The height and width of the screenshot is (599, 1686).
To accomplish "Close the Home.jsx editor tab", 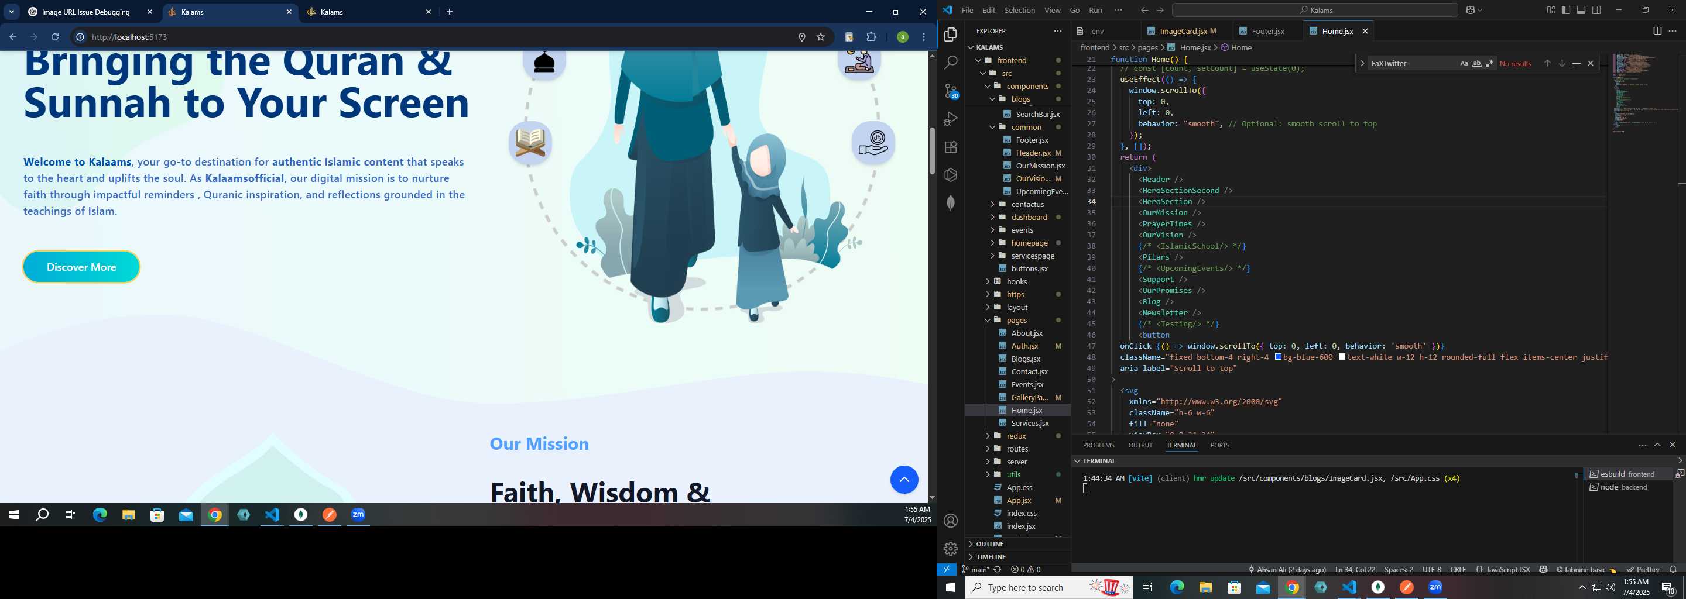I will (1365, 31).
